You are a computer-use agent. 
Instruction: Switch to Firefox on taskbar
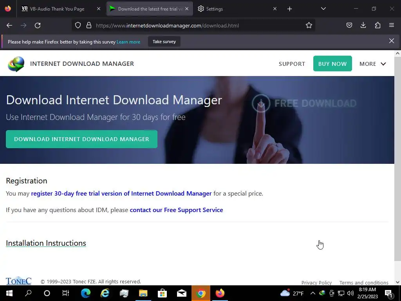click(220, 293)
